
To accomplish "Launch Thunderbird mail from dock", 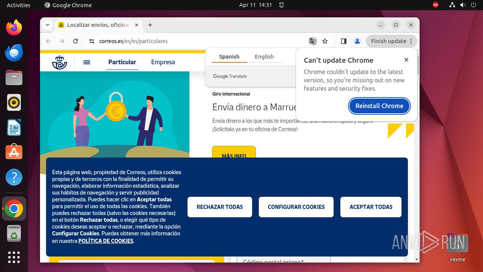I will [x=14, y=53].
